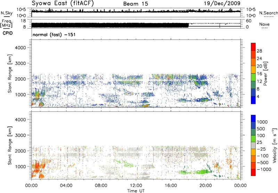
Task: Click the "Velocity [m s⁻¹]" colorbar label
Action: tap(275, 145)
